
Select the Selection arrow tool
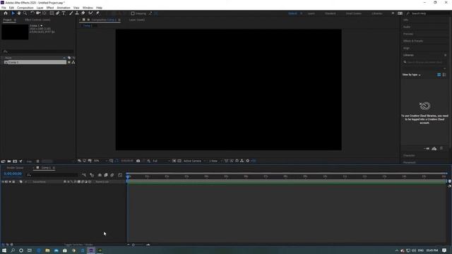point(13,13)
